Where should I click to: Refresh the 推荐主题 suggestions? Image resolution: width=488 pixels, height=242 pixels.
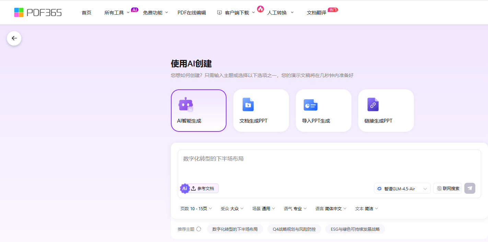click(x=199, y=229)
